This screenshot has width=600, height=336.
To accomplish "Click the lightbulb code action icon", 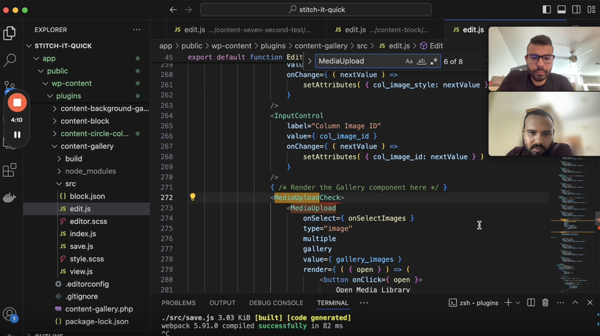I will tap(193, 197).
